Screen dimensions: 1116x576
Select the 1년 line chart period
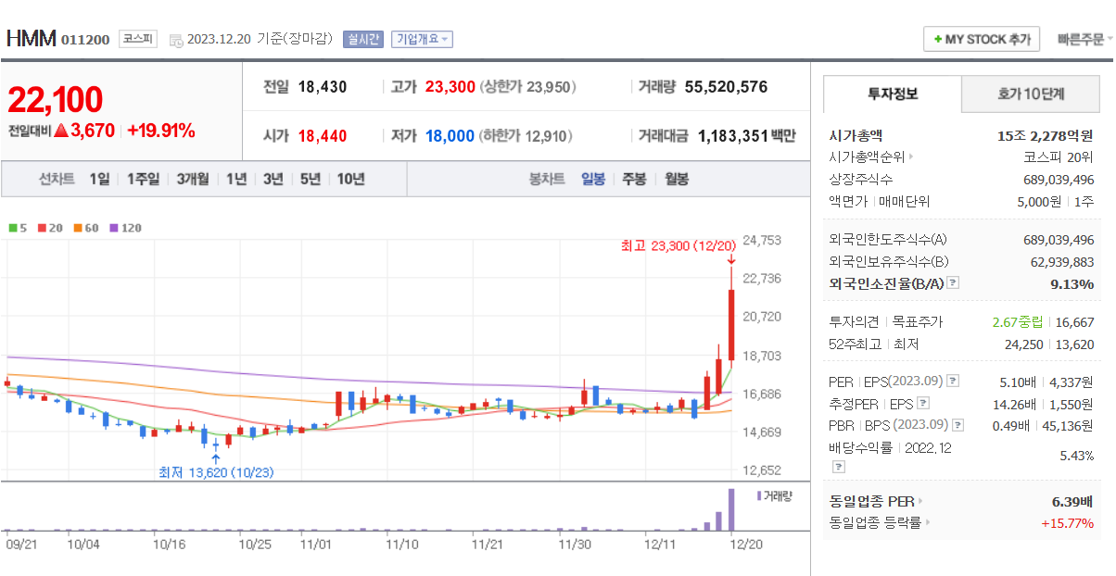coord(236,180)
